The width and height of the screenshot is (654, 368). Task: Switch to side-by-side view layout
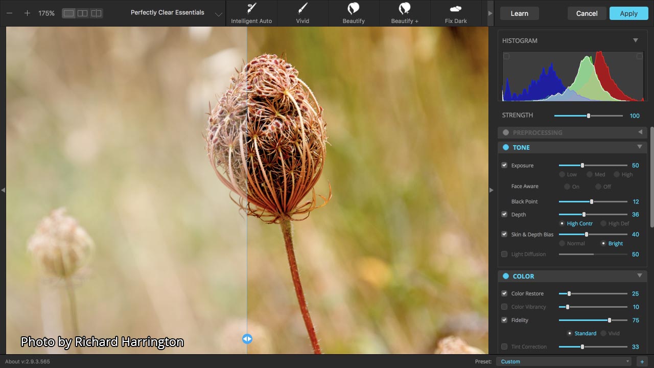coord(82,13)
